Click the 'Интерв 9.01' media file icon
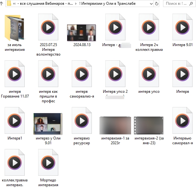This screenshot has width=196, height=190. coord(182,28)
